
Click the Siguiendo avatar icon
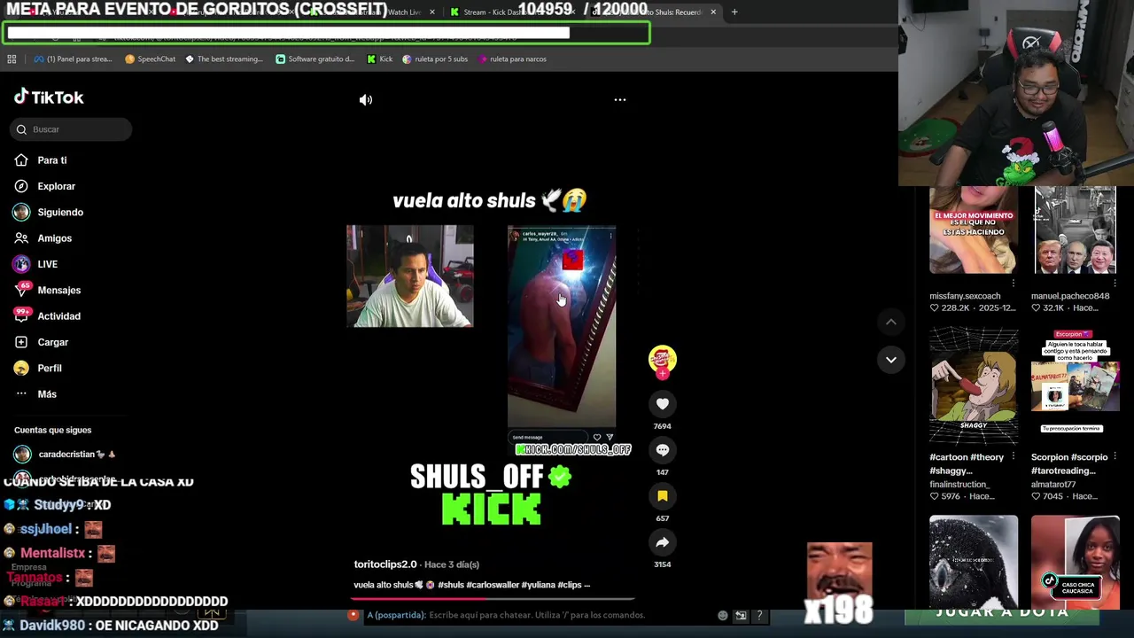click(x=21, y=213)
